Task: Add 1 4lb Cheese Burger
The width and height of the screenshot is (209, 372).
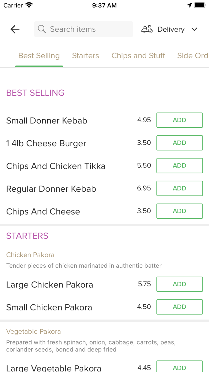Action: coord(179,143)
